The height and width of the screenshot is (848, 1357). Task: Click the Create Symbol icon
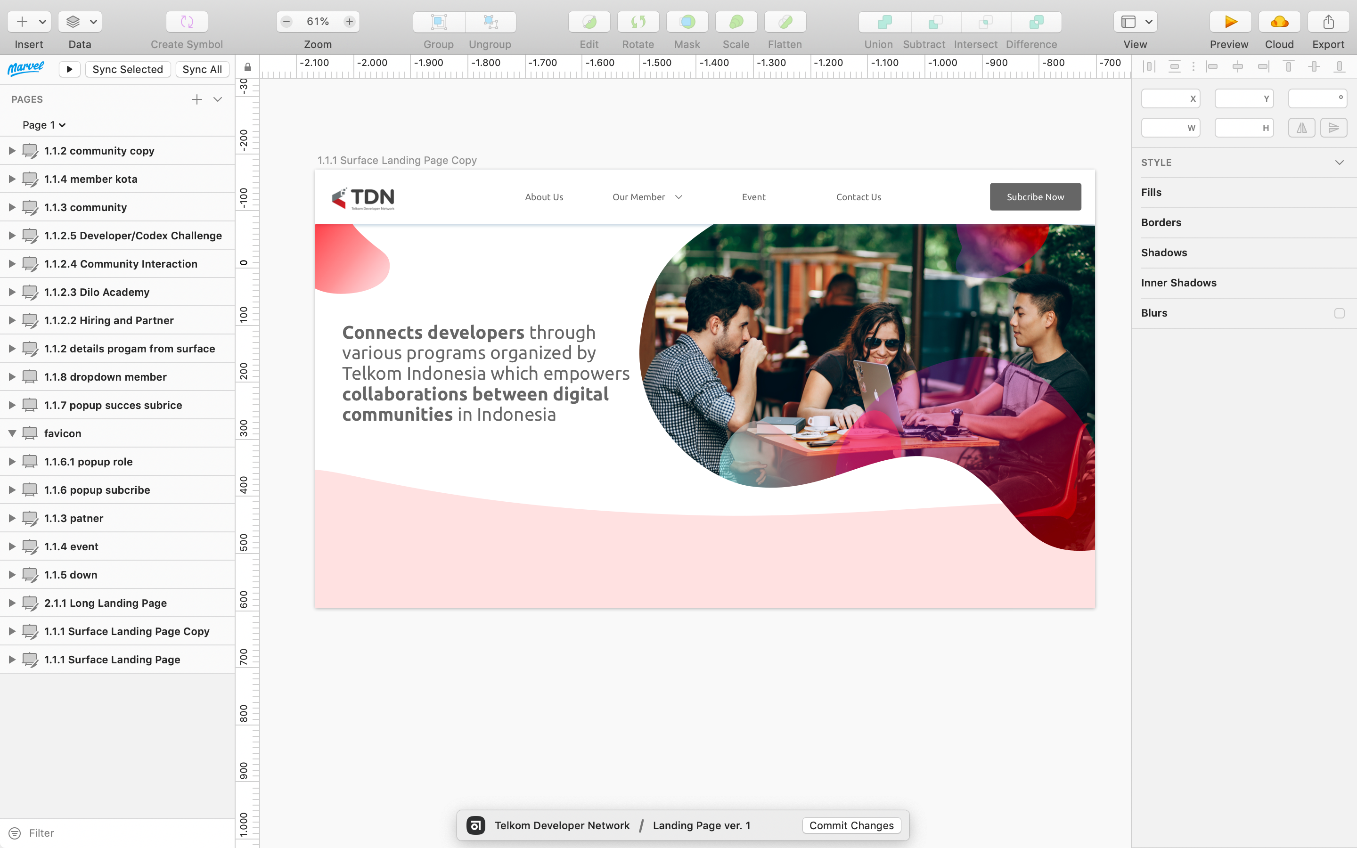pyautogui.click(x=187, y=22)
